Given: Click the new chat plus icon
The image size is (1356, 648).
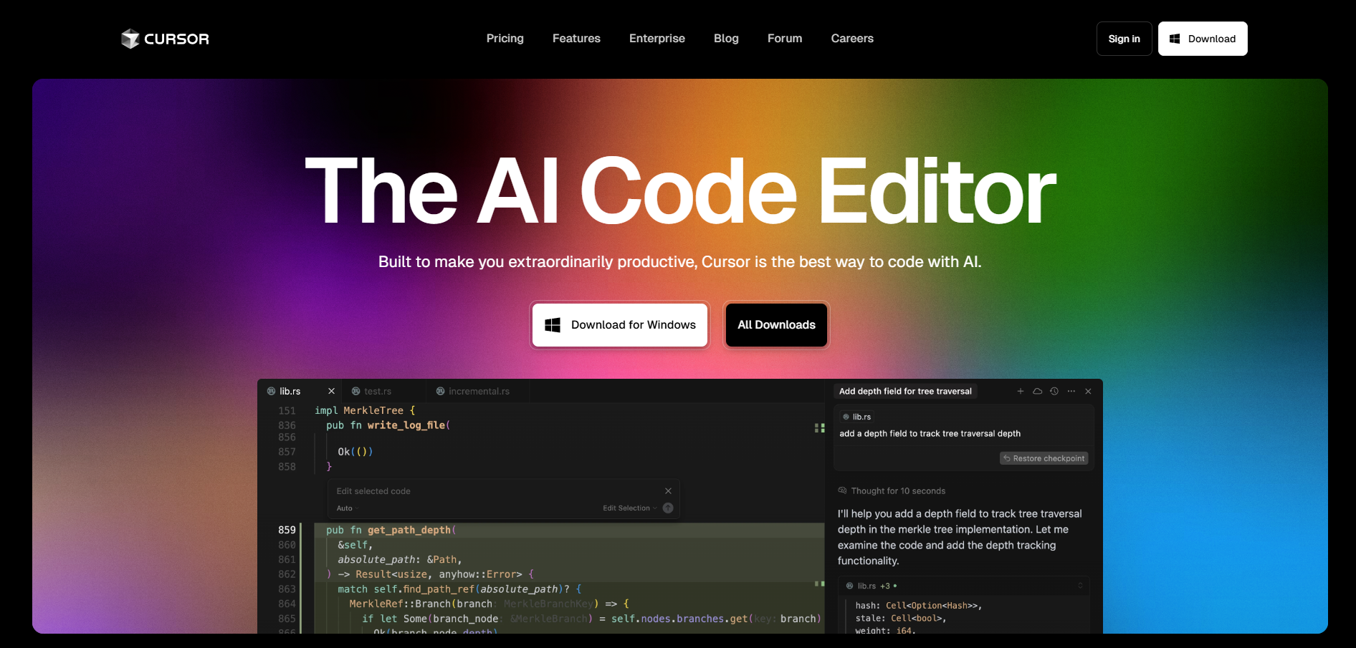Looking at the screenshot, I should coord(1021,391).
